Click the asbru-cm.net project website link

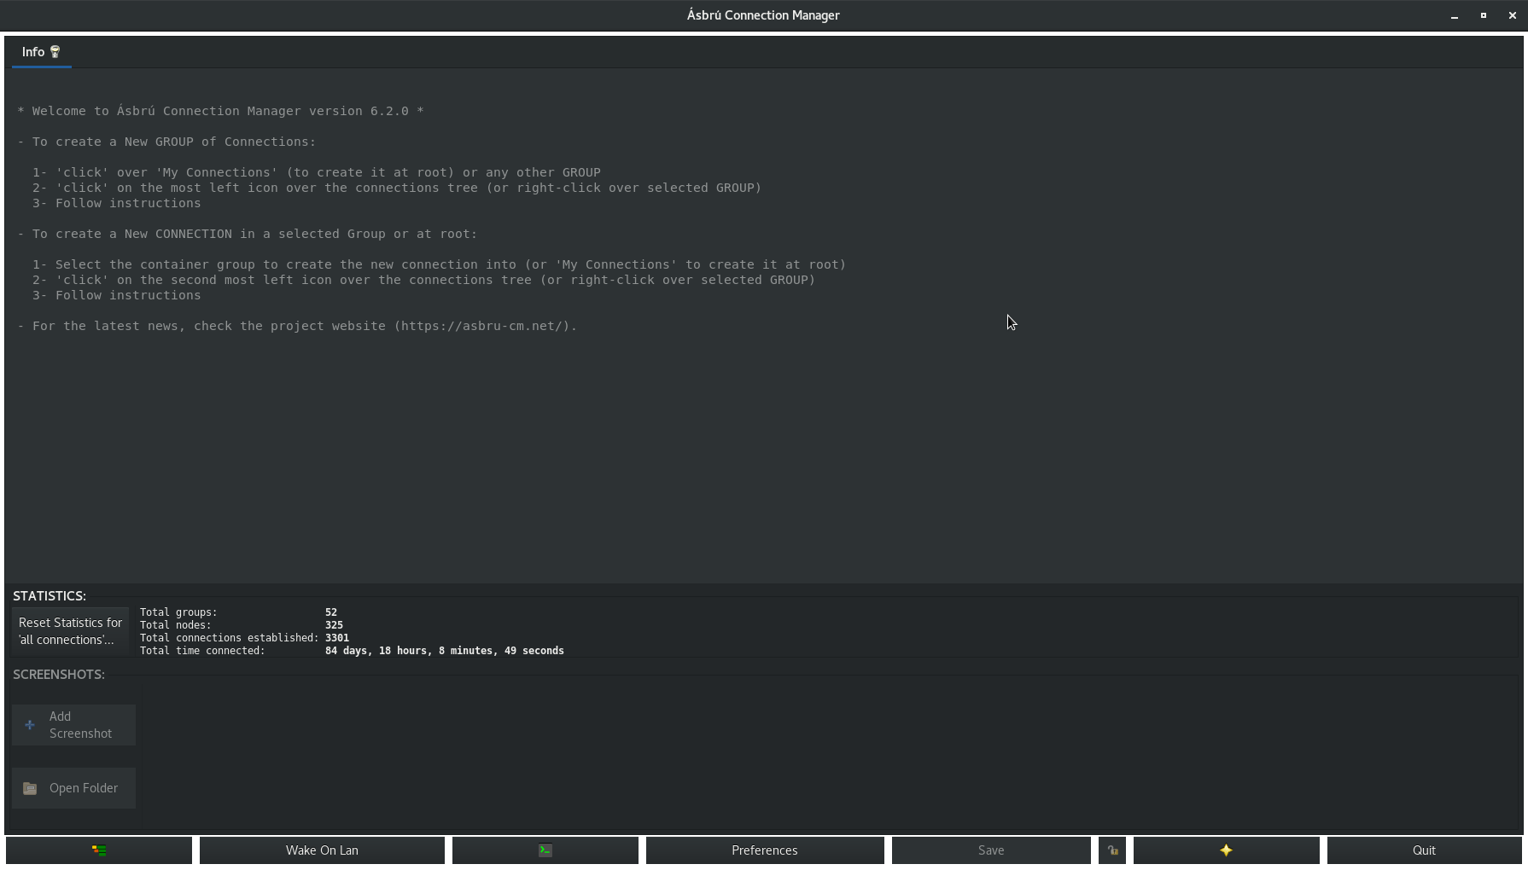pos(485,326)
